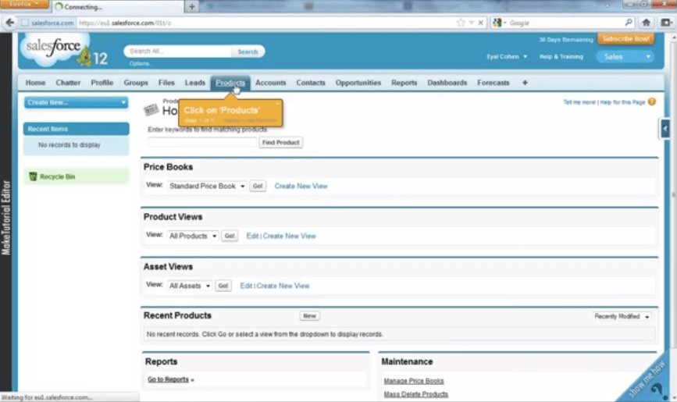Open the Standard Price Book view dropdown
The image size is (677, 402).
point(207,186)
